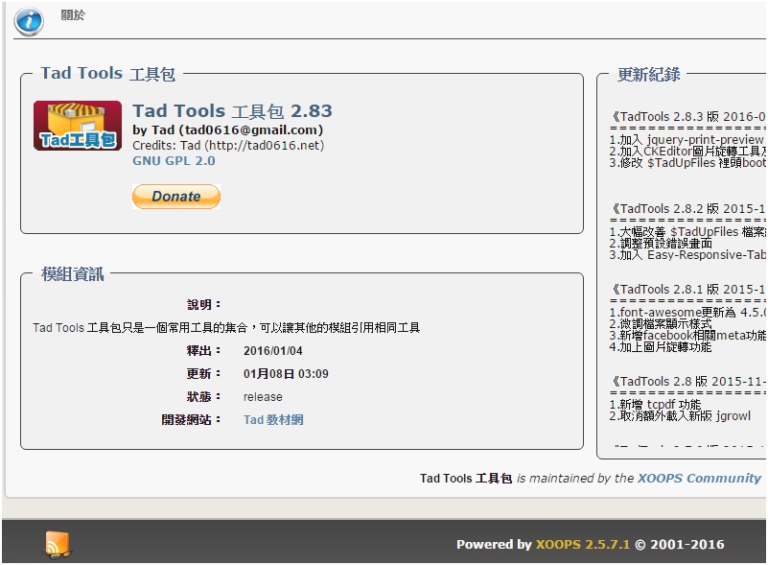This screenshot has height=565, width=768.
Task: Click the TadTools 2.8.3 版 changelog entry
Action: pyautogui.click(x=687, y=117)
